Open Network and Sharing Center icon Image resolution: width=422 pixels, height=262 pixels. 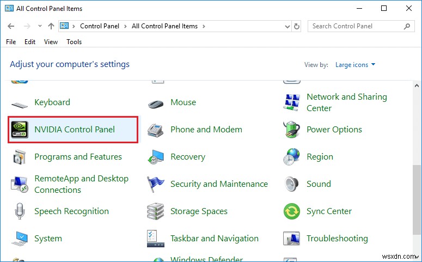click(x=291, y=102)
